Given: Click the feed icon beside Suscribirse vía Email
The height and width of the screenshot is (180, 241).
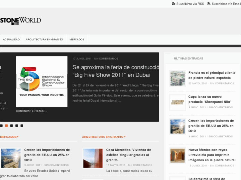Looking at the screenshot, I should [209, 4].
